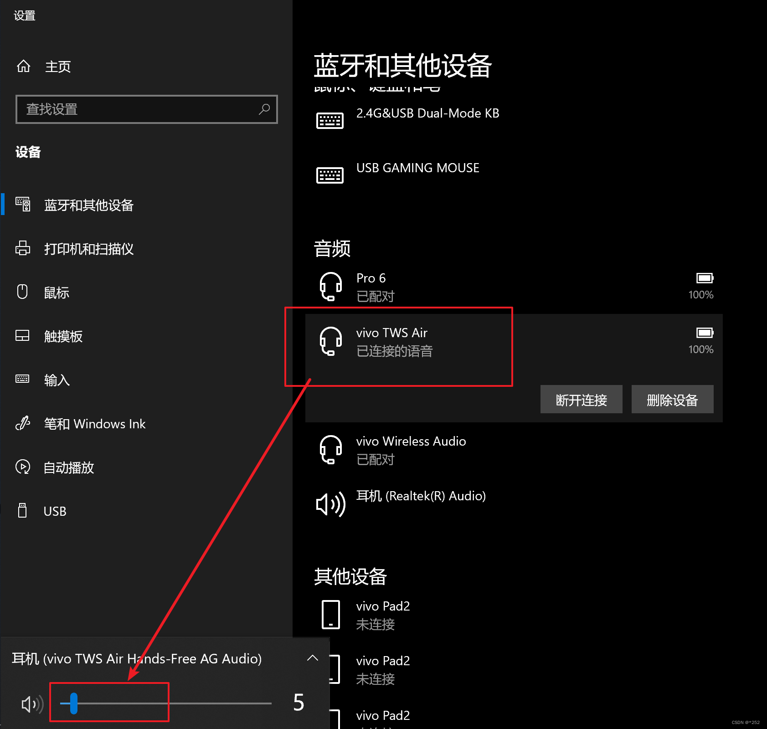The image size is (767, 729).
Task: Click the volume slider track
Action: (166, 703)
